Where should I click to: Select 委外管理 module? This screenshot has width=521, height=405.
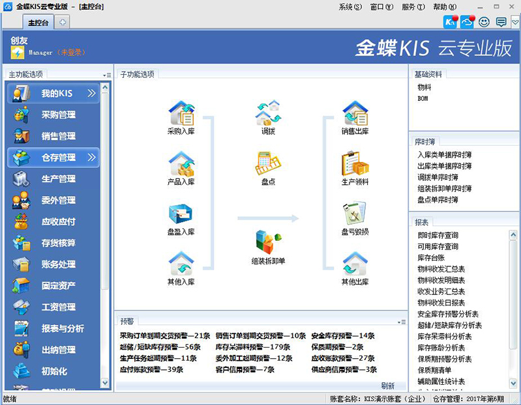click(x=53, y=200)
